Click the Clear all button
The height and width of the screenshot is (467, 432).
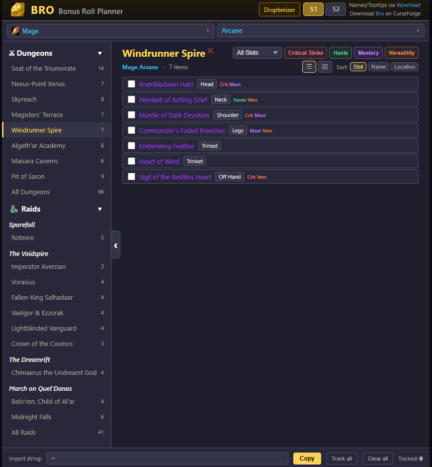tap(378, 459)
